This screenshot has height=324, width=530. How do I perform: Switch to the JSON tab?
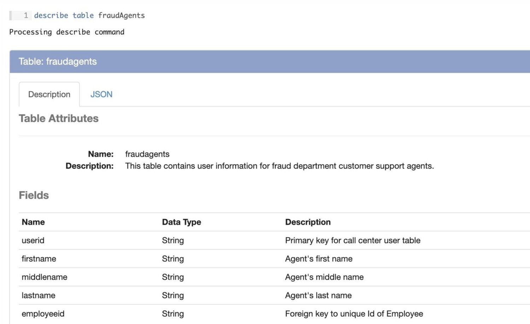click(101, 94)
